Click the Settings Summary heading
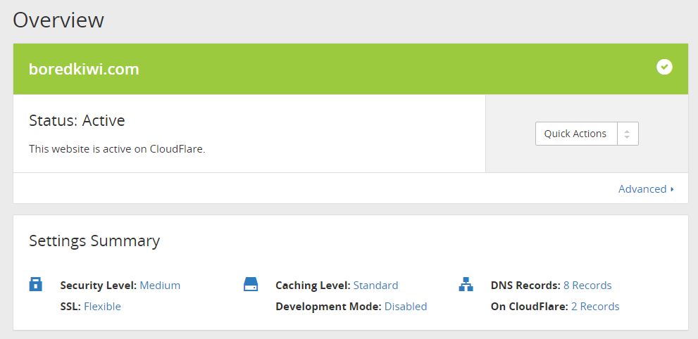 pyautogui.click(x=94, y=241)
